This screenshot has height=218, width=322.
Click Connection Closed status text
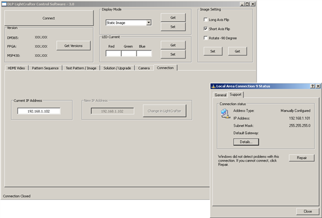click(x=16, y=196)
